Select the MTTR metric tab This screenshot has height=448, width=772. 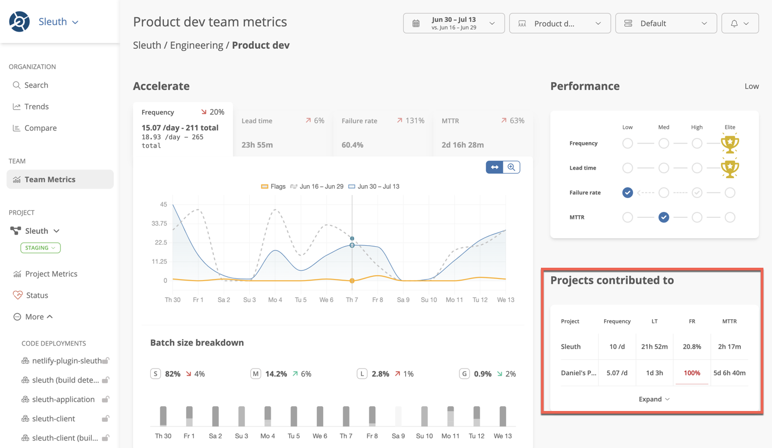coord(483,134)
